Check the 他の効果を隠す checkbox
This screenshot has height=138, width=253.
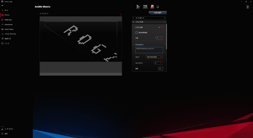pos(137,33)
